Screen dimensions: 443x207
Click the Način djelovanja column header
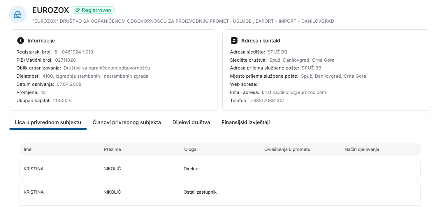(362, 149)
